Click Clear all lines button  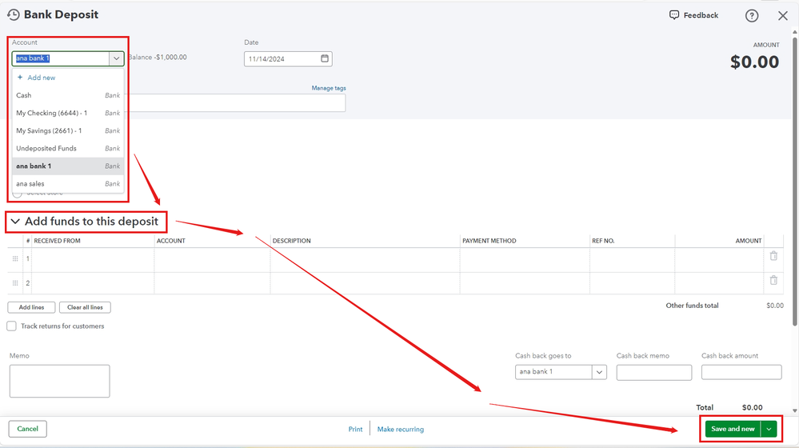point(85,307)
